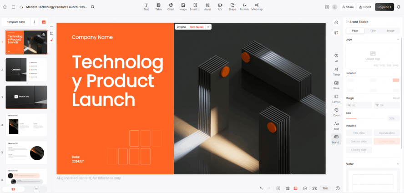Switch to the New layout option
The image size is (404, 193).
197,27
